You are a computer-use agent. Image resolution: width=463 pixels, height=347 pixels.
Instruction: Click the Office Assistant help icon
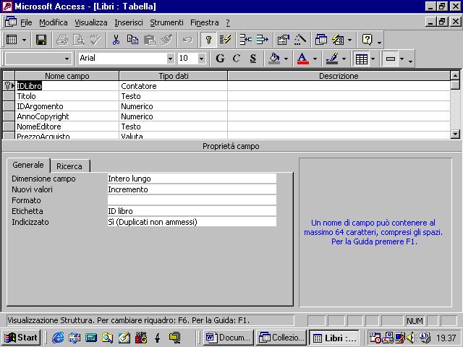(367, 40)
